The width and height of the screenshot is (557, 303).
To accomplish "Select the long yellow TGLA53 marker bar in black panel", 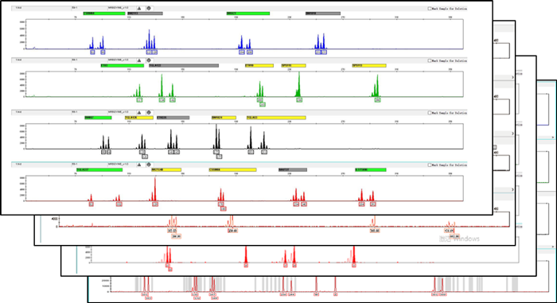I will click(276, 118).
